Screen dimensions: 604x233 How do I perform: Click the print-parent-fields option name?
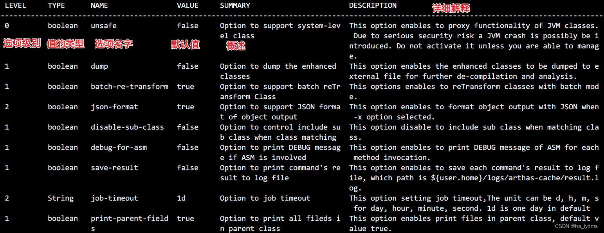coord(130,223)
